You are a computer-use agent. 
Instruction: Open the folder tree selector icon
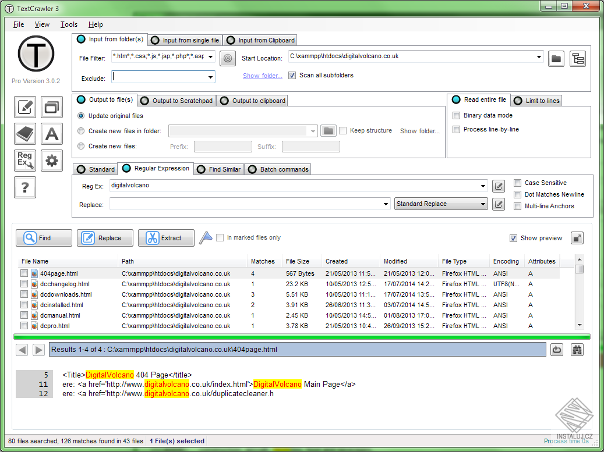point(578,59)
